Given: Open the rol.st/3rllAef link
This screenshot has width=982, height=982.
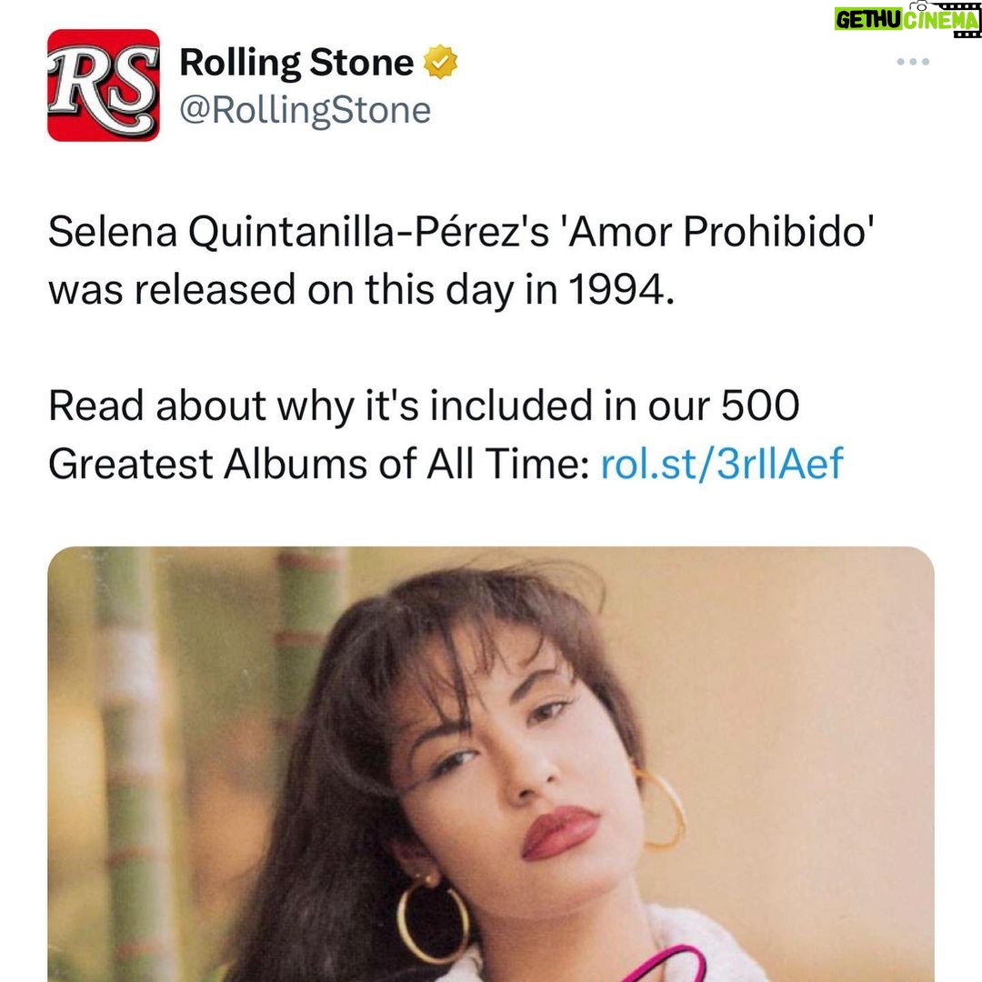Looking at the screenshot, I should tap(722, 464).
